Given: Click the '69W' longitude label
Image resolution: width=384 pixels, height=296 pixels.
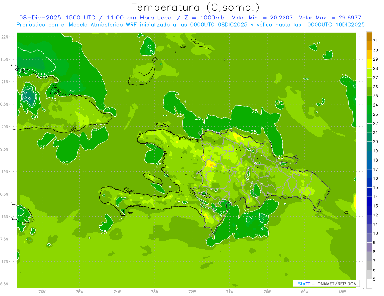Looking at the screenshot, I should (x=305, y=292).
